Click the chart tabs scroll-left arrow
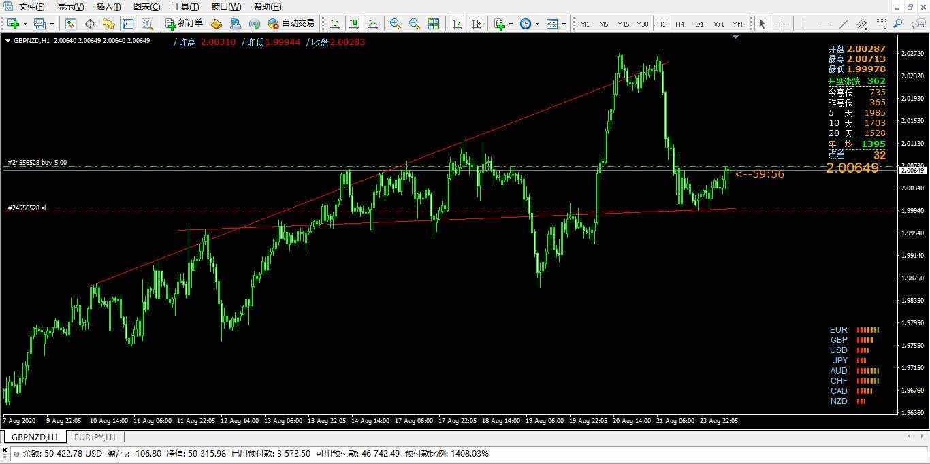 click(x=910, y=437)
